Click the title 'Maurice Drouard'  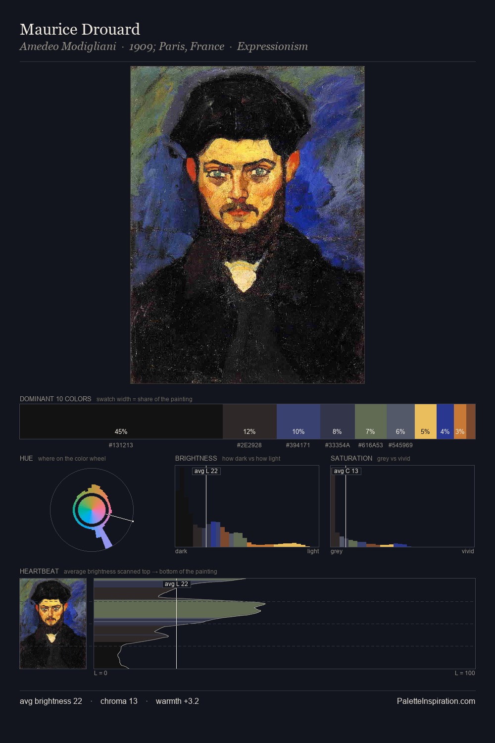80,29
